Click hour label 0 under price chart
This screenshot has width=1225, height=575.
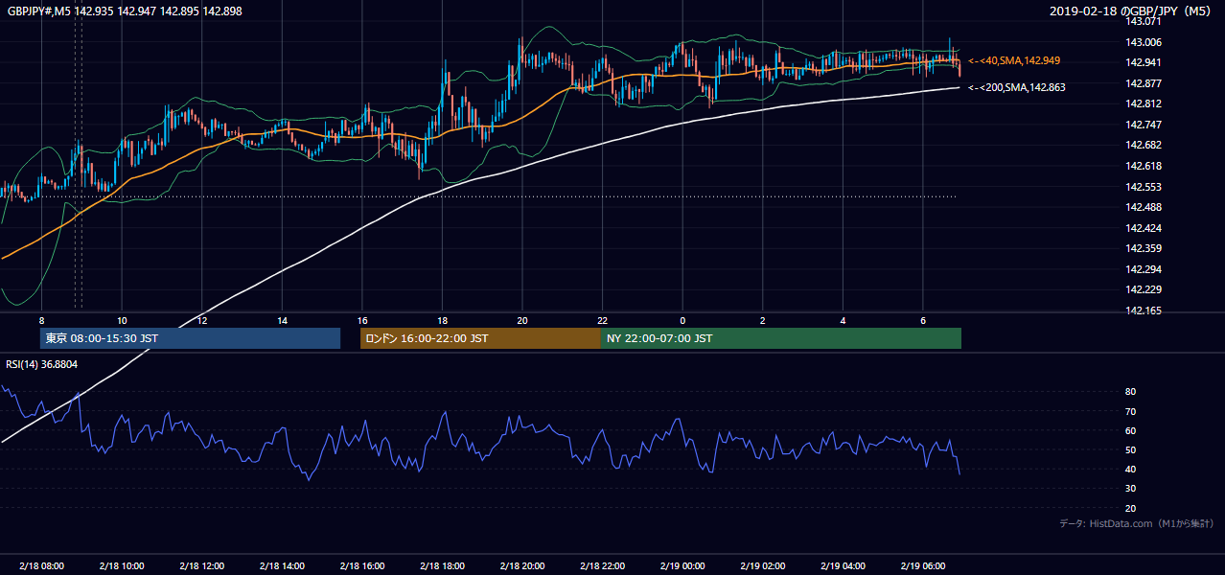click(x=682, y=320)
